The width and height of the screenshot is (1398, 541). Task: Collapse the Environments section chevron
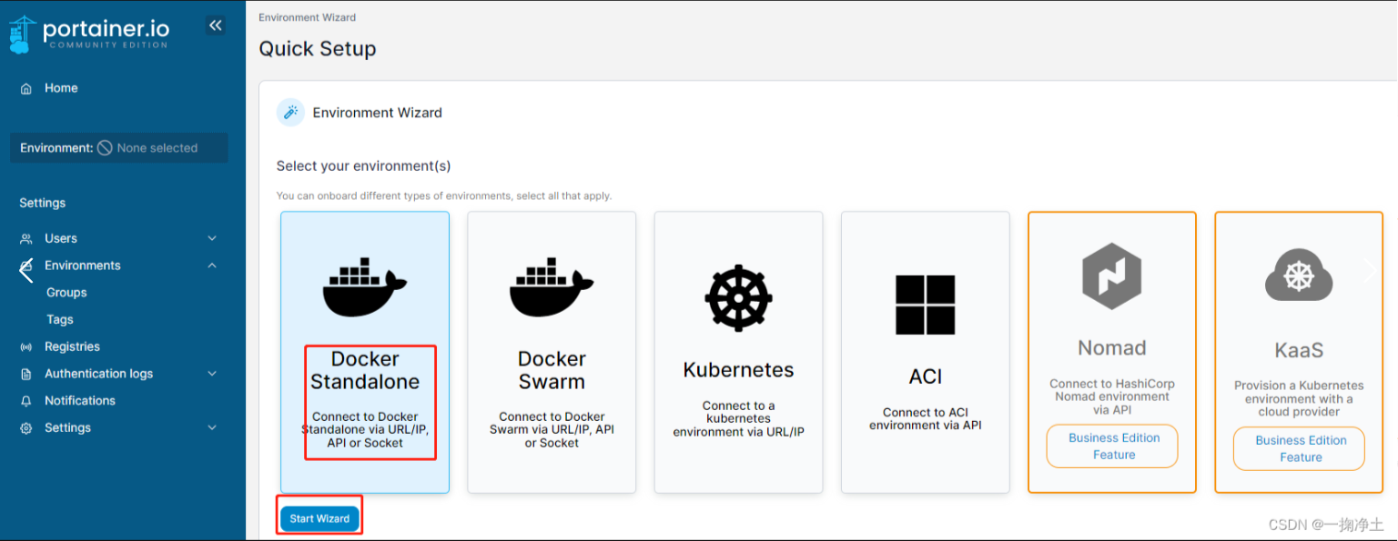(x=212, y=265)
